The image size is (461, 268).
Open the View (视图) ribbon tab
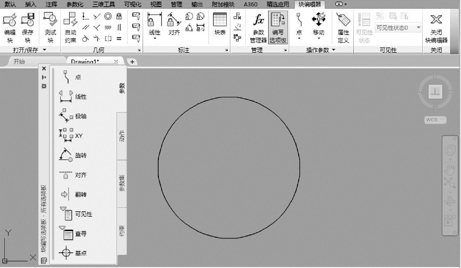156,4
